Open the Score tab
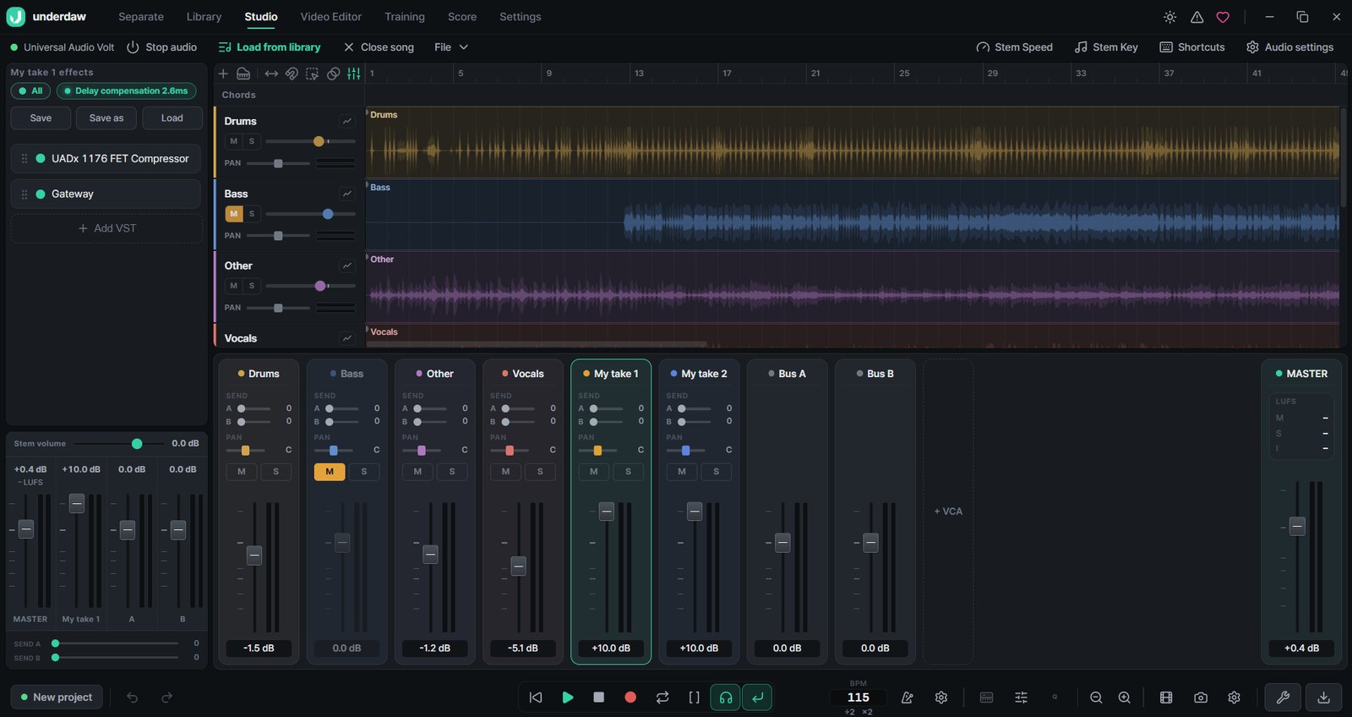 click(x=462, y=17)
